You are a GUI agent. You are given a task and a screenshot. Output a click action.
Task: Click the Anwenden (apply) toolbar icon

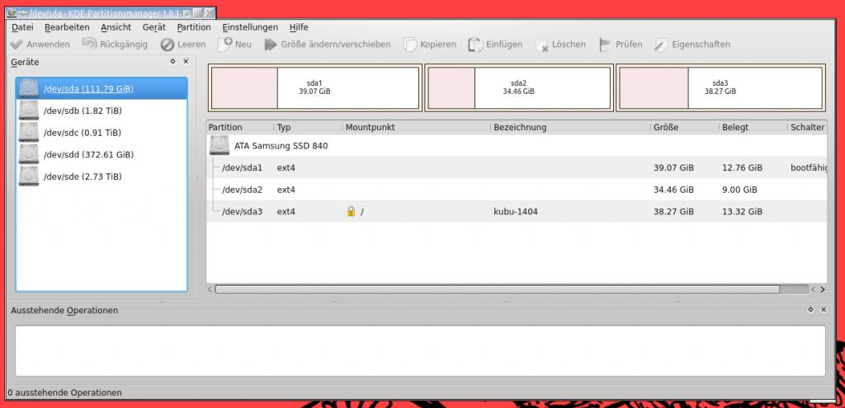pyautogui.click(x=17, y=45)
